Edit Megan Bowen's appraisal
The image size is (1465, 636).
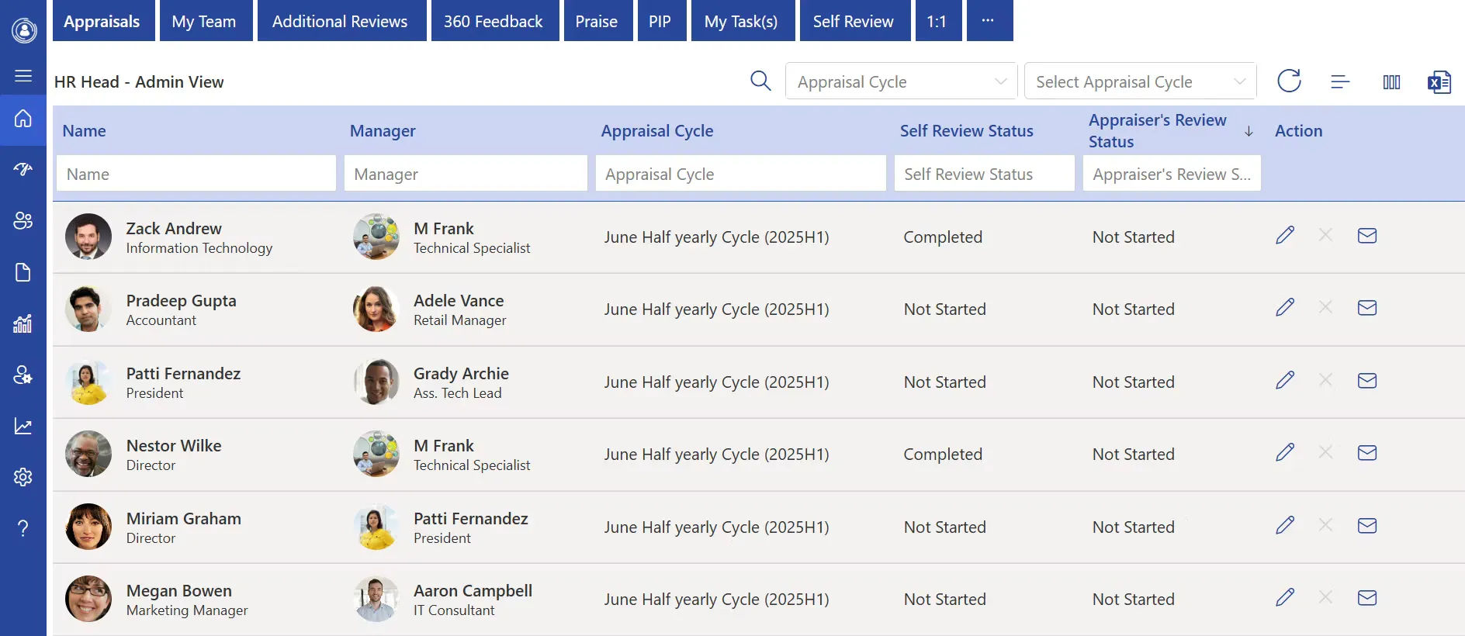tap(1285, 597)
